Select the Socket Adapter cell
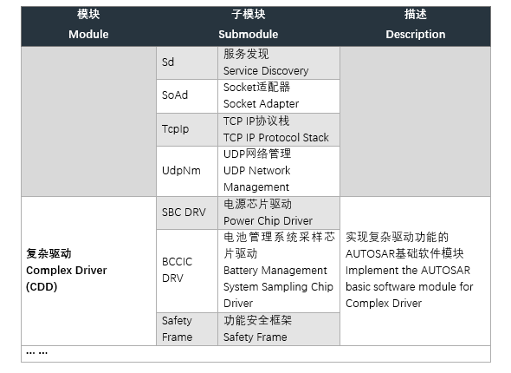Image resolution: width=511 pixels, height=373 pixels. tap(279, 96)
